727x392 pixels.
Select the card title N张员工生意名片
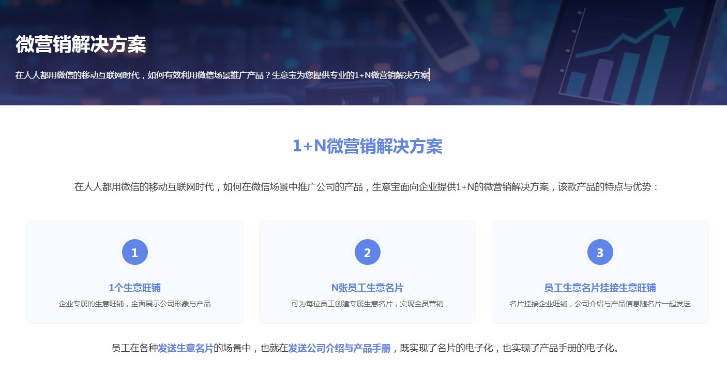pyautogui.click(x=368, y=288)
